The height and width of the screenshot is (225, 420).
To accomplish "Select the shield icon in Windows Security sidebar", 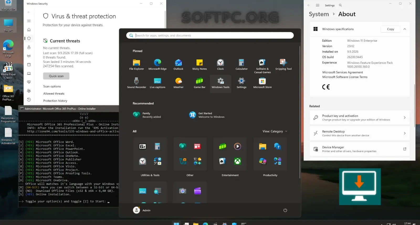I will click(29, 38).
